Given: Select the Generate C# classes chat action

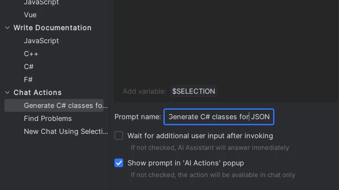Looking at the screenshot, I should pos(65,105).
